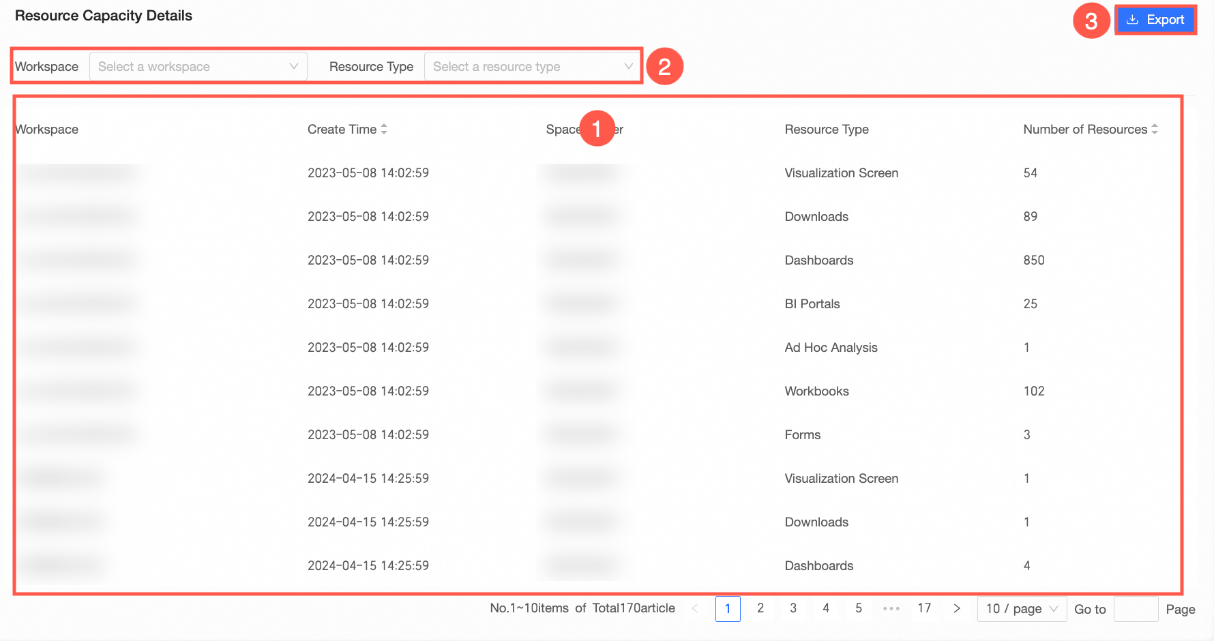The height and width of the screenshot is (641, 1214).
Task: Click the Resource Capacity Details title
Action: [x=104, y=16]
